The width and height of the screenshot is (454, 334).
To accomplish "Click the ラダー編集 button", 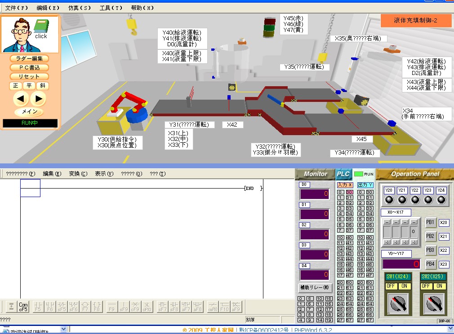I will (x=29, y=58).
